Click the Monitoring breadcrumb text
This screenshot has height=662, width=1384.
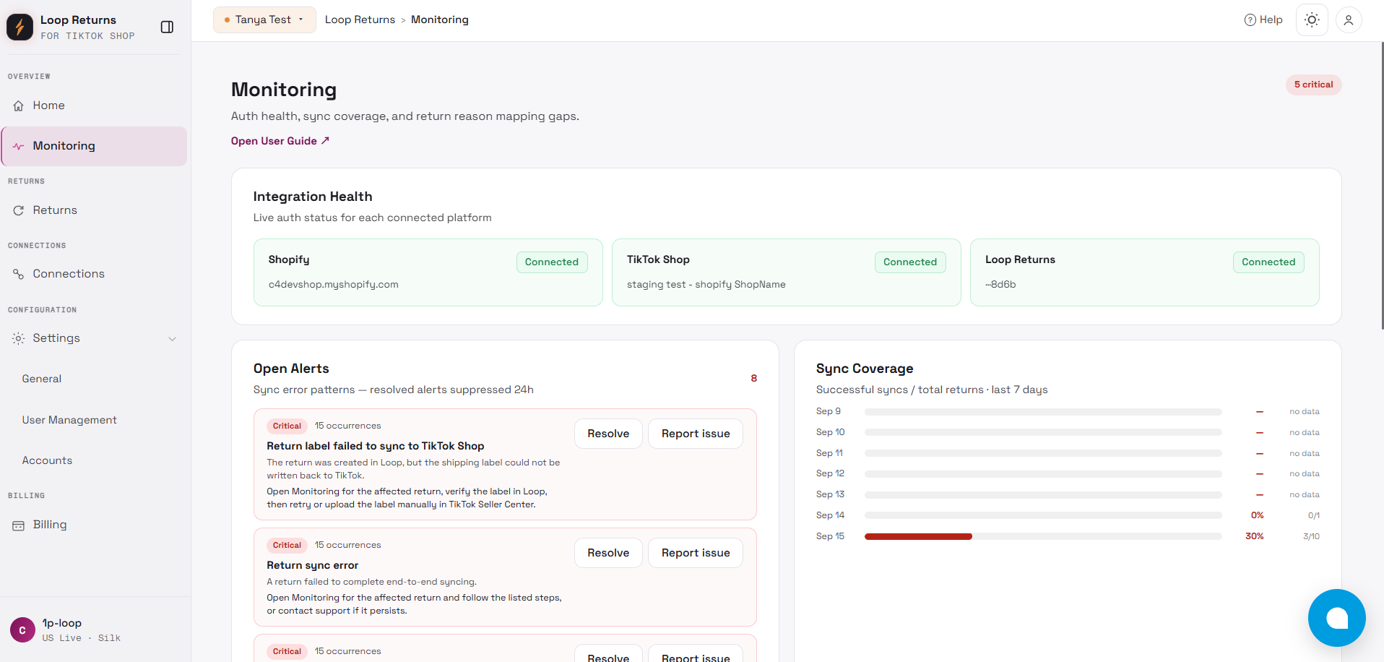pyautogui.click(x=440, y=20)
